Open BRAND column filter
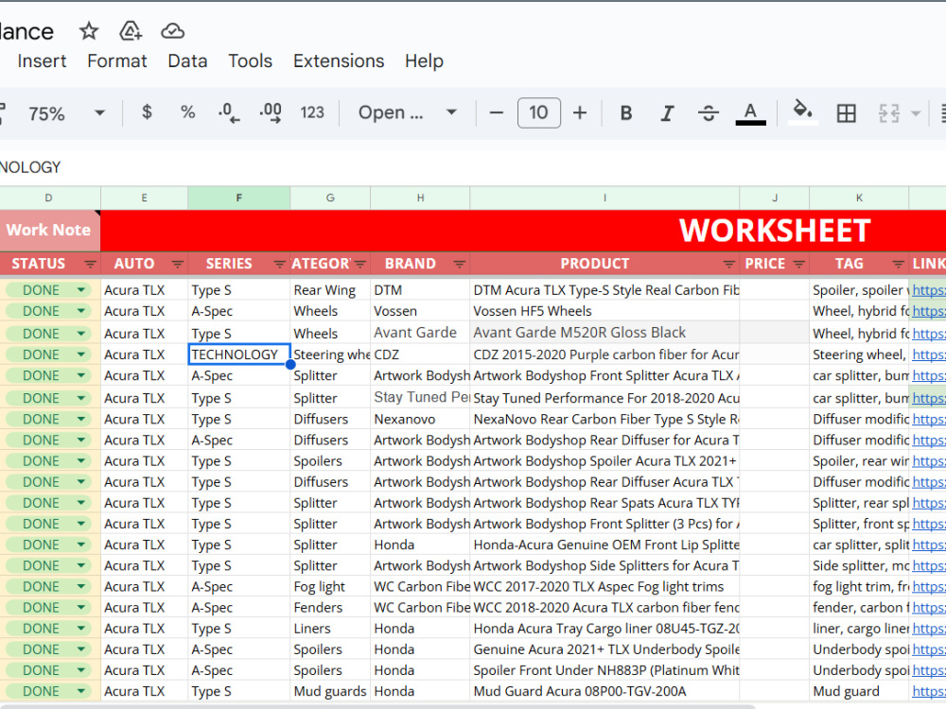The width and height of the screenshot is (946, 709). [x=459, y=264]
